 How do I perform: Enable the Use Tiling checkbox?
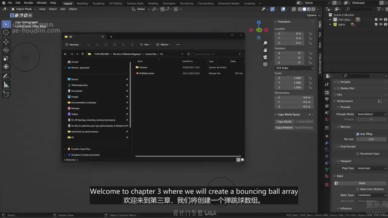coord(358,134)
